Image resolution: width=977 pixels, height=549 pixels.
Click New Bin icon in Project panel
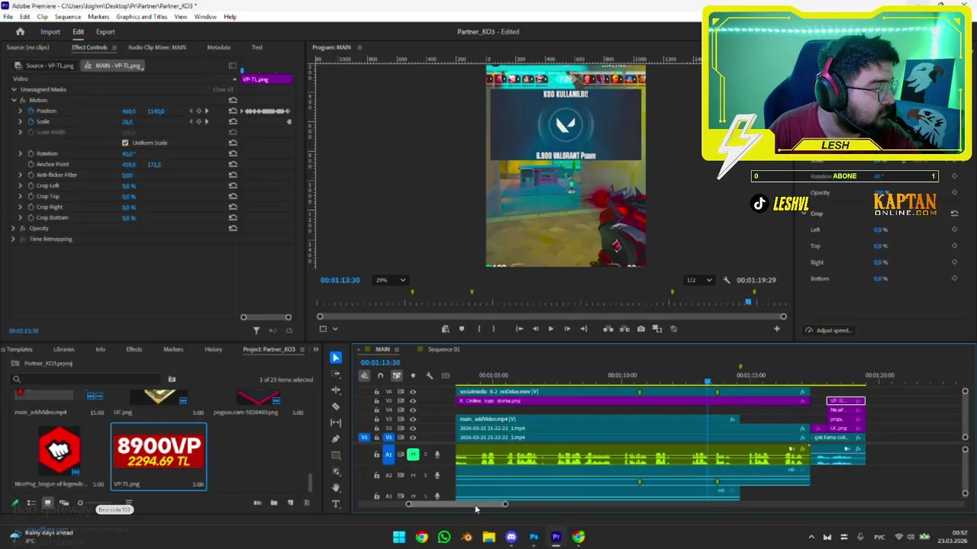[x=274, y=503]
